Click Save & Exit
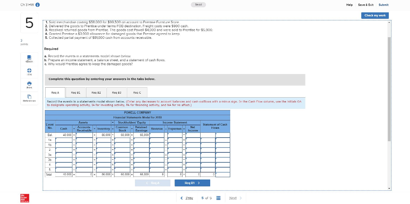 [366, 5]
